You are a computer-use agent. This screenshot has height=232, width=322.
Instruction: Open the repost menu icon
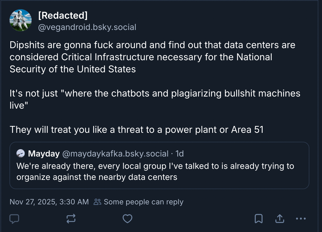pos(71,219)
